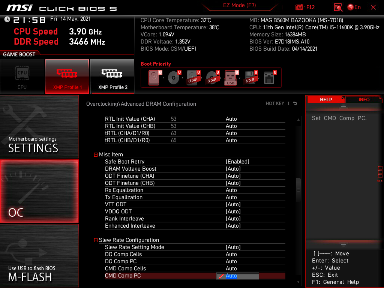The width and height of the screenshot is (384, 288).
Task: Collapse the Misc Item section
Action: click(x=96, y=154)
